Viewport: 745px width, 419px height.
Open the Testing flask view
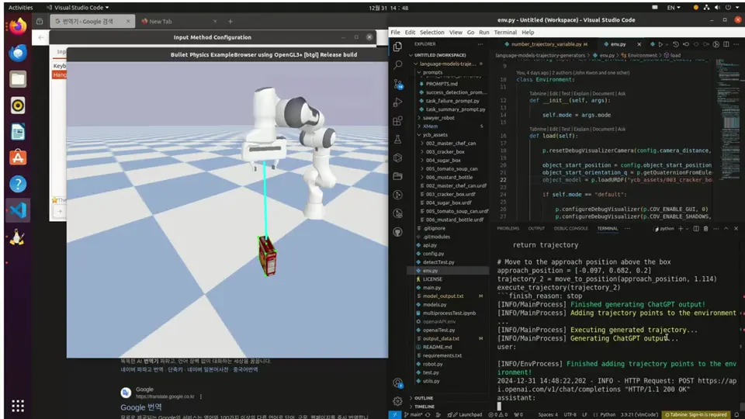[x=397, y=139]
